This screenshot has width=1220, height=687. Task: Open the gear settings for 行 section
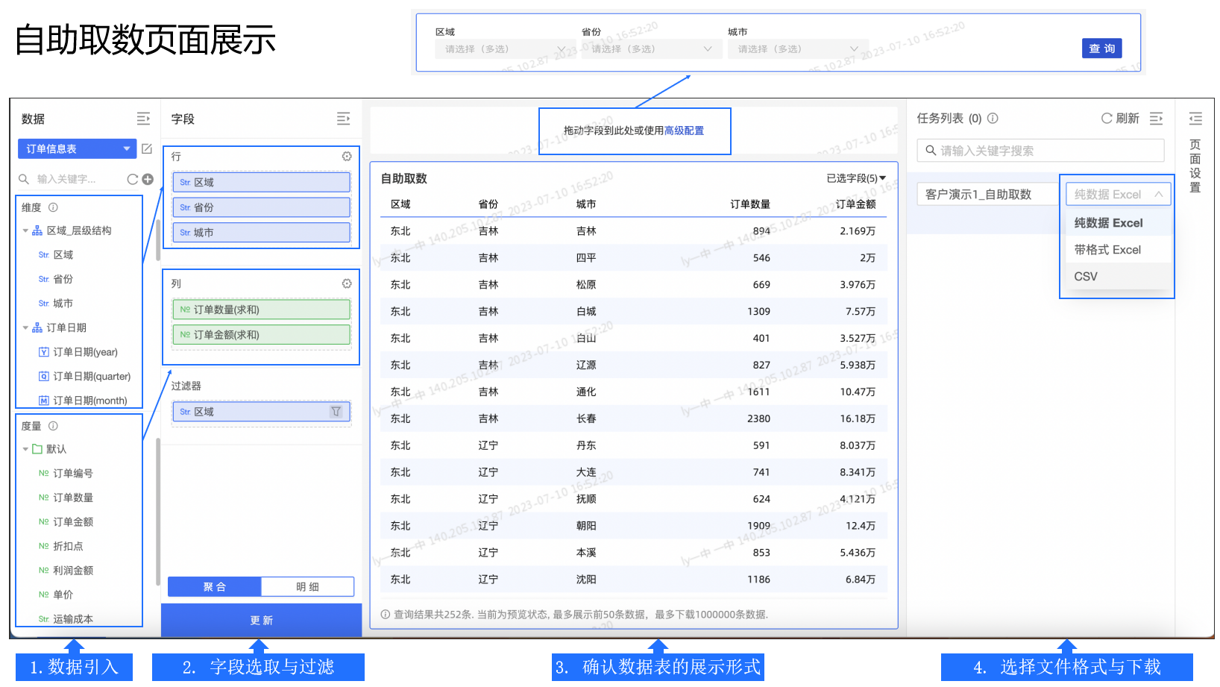click(x=347, y=156)
